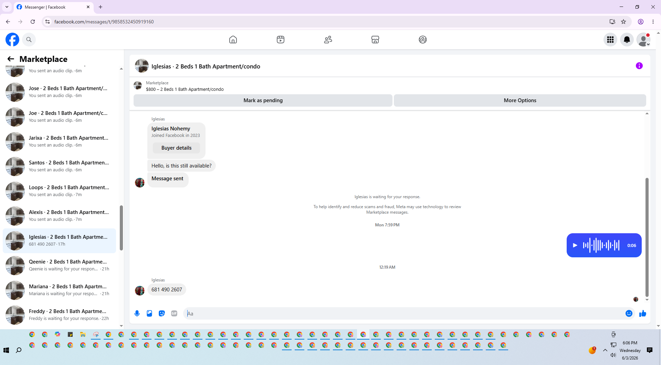Click the chat scrollbar up arrow

tap(647, 114)
